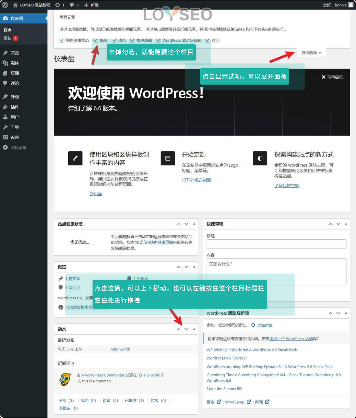Open Learn about block themes link
The width and height of the screenshot is (356, 418).
click(287, 186)
